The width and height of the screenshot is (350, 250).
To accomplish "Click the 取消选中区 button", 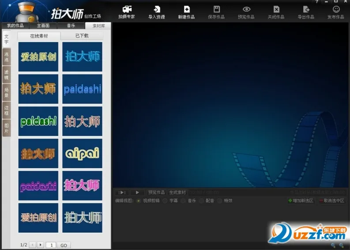I will [332, 201].
